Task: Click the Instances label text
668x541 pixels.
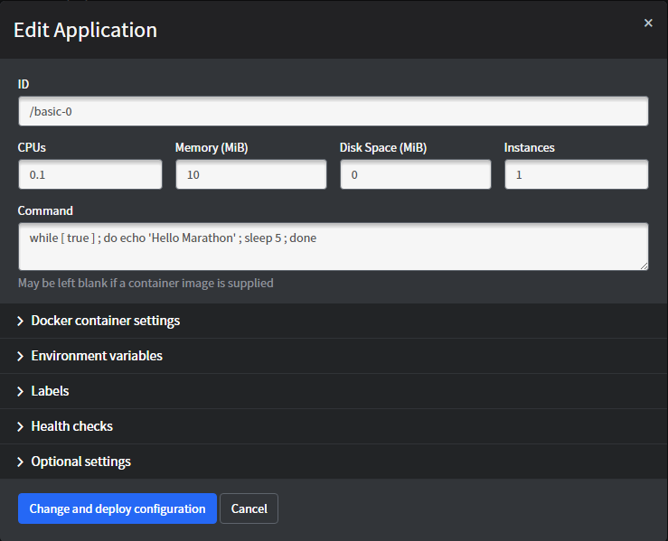Action: pos(529,147)
